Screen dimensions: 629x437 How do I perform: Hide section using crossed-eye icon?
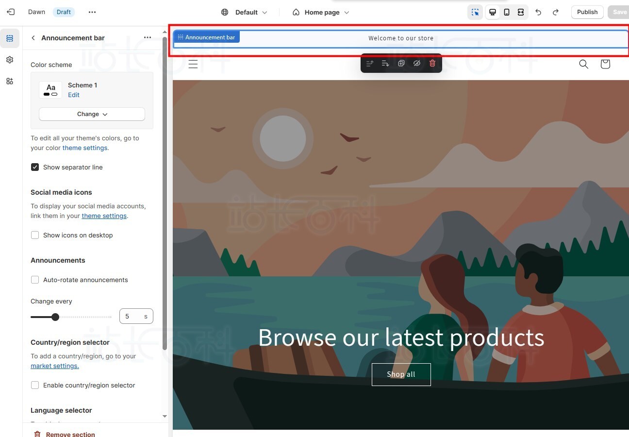(x=416, y=63)
